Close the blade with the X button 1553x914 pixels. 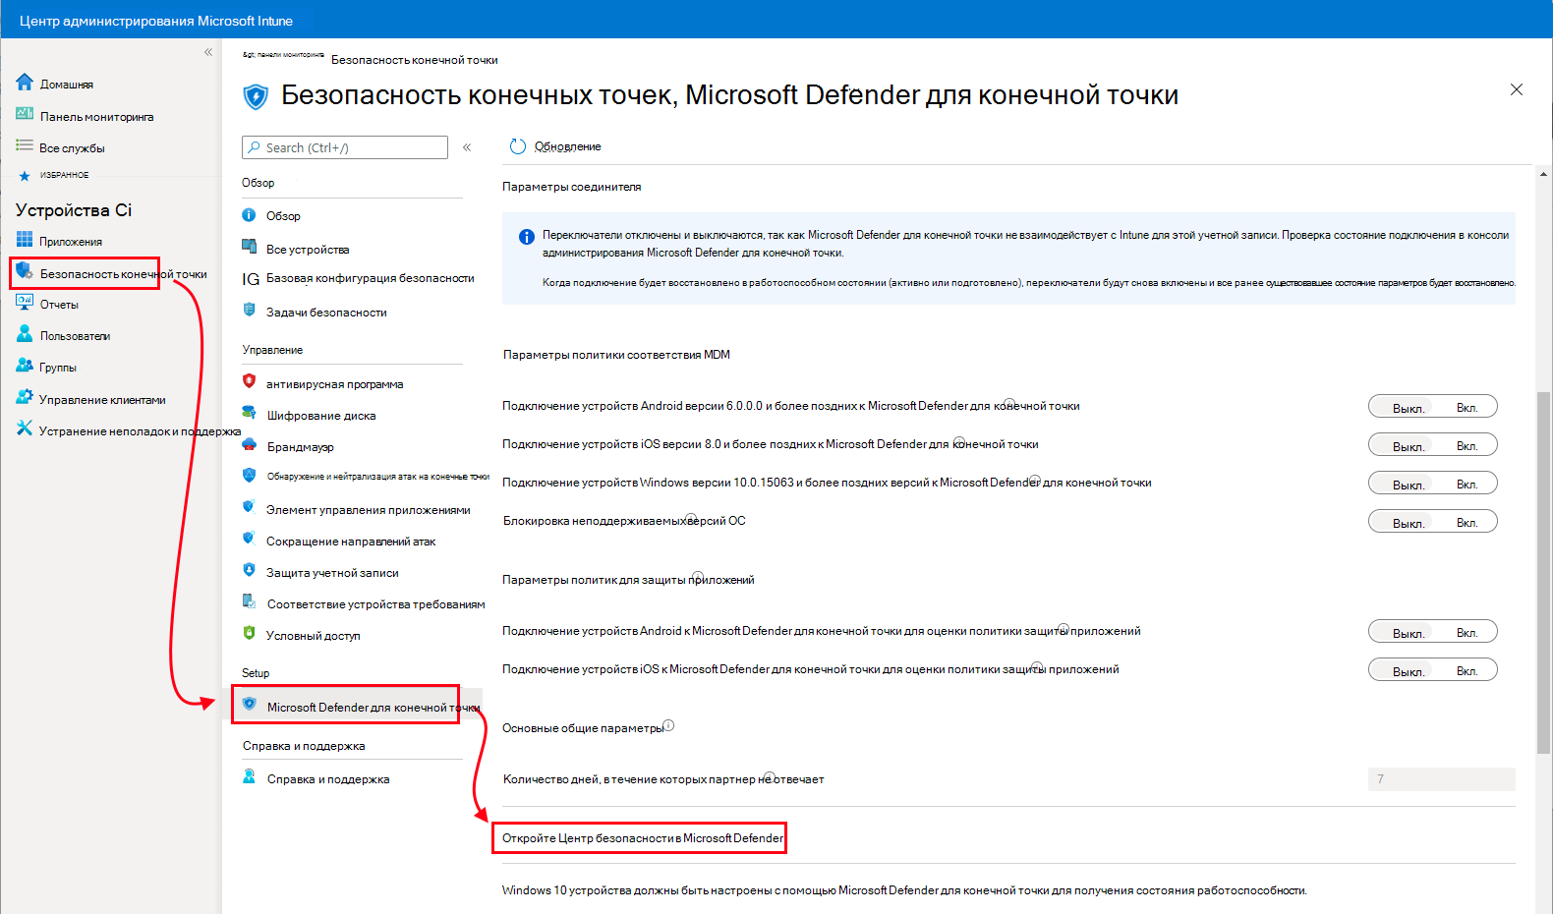point(1517,89)
